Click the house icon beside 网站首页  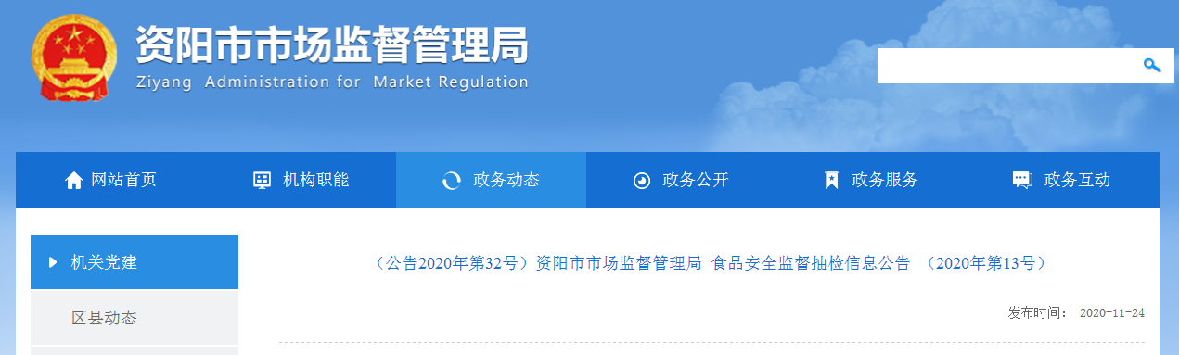coord(74,180)
